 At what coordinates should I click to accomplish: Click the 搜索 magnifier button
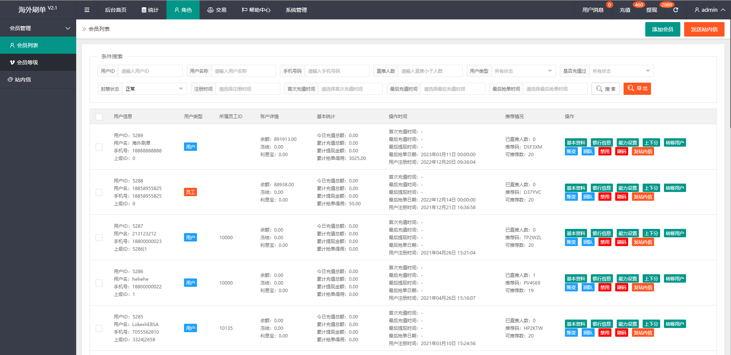click(605, 89)
